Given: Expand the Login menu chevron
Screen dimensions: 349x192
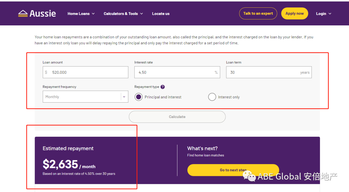Looking at the screenshot, I should [330, 14].
